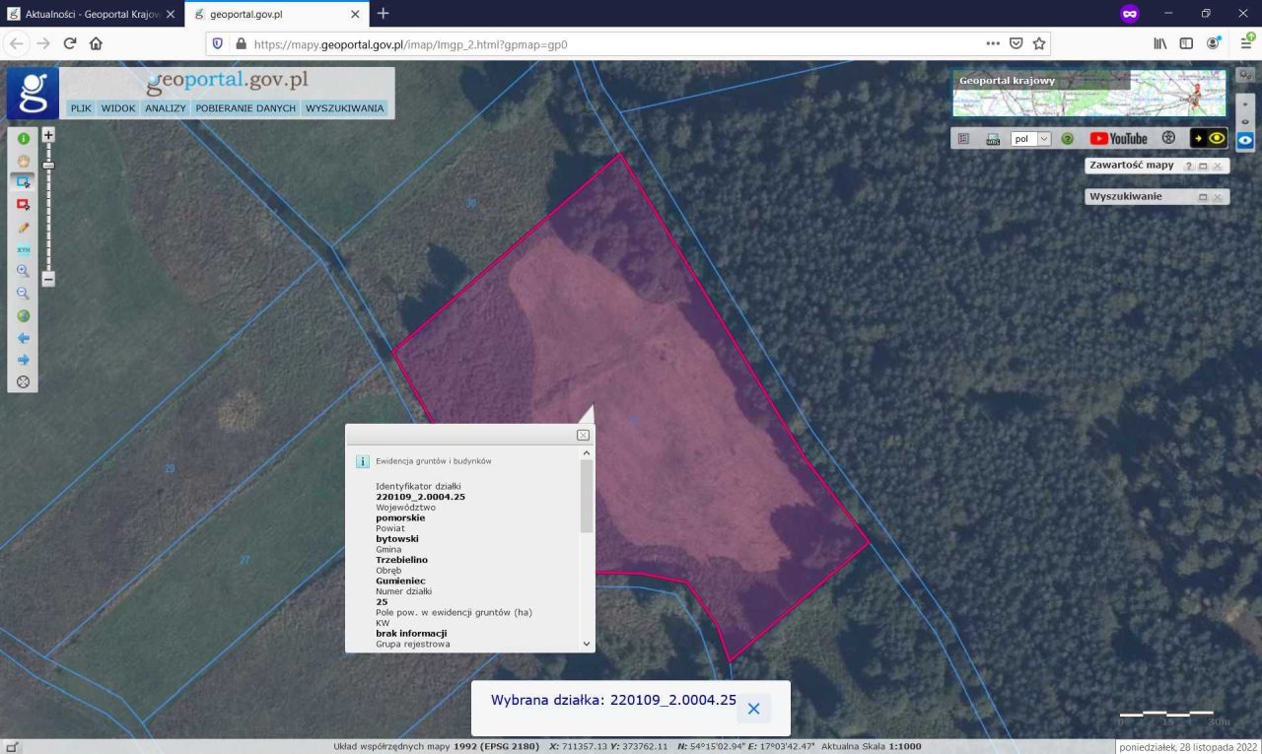
Task: Click the crossed-circle tool in left toolbar
Action: pyautogui.click(x=24, y=381)
